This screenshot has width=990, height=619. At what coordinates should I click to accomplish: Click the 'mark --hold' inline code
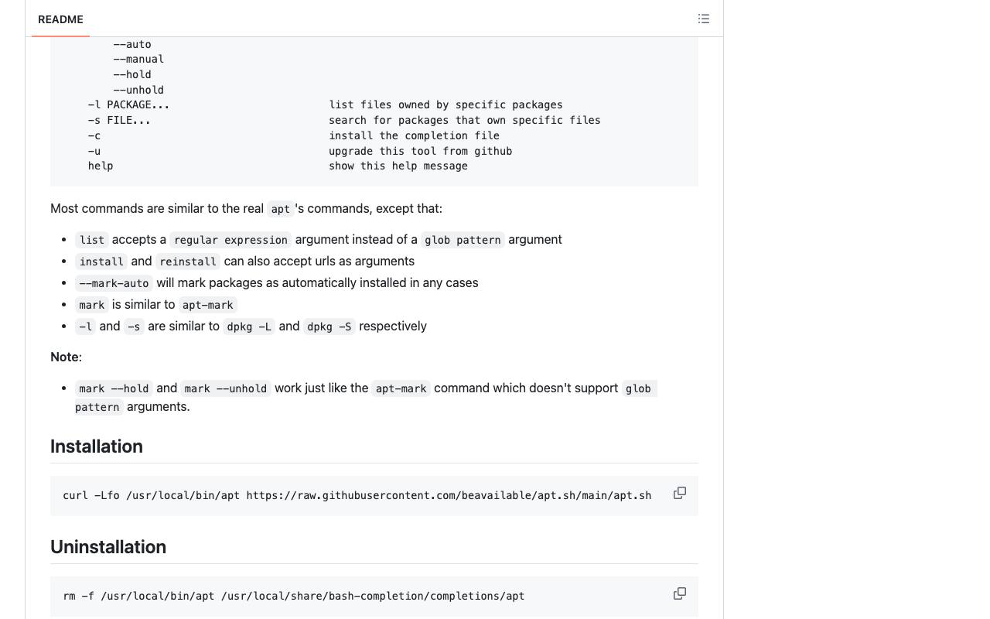[x=114, y=388]
